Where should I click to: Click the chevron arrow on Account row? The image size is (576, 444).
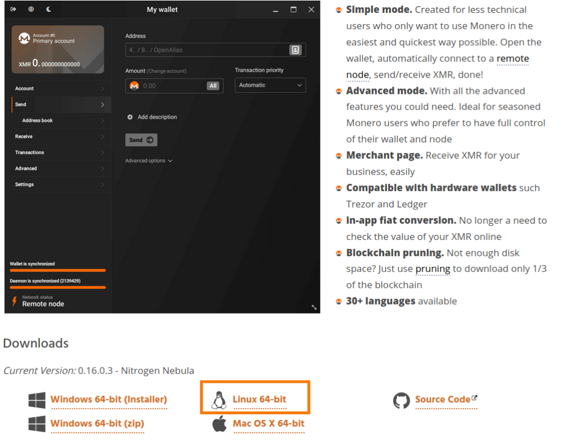[102, 89]
